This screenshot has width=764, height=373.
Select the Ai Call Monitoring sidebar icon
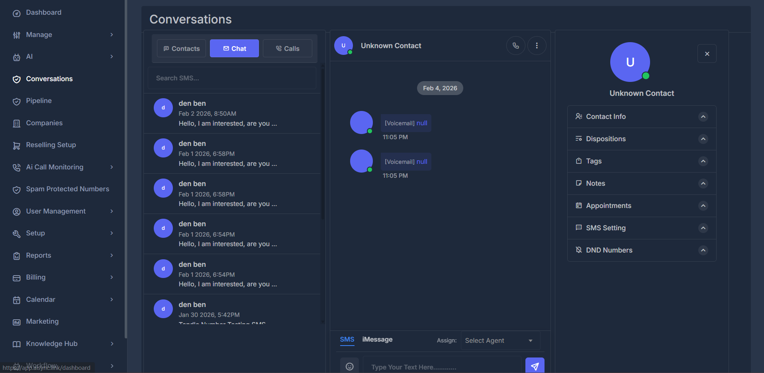point(16,167)
